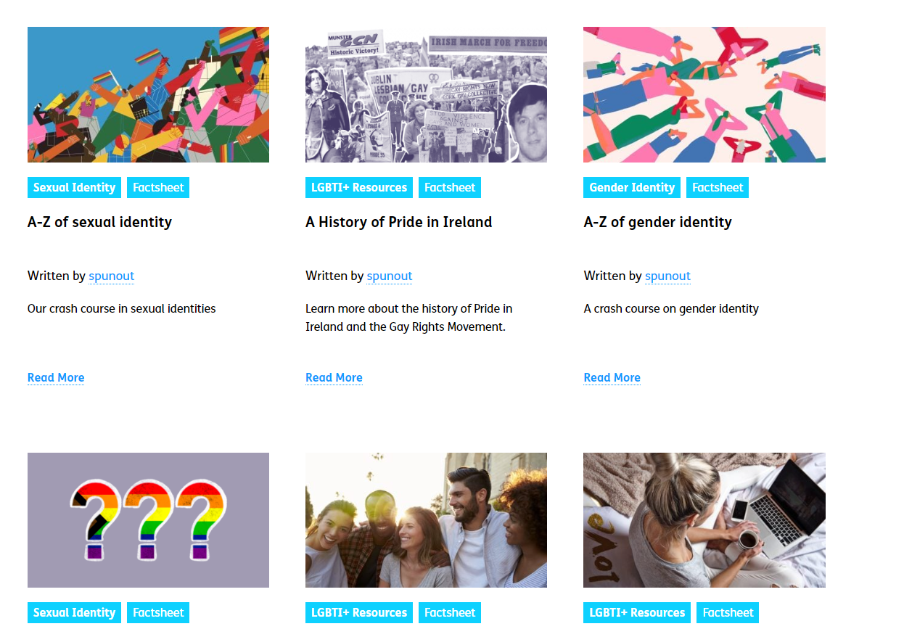The image size is (904, 629).
Task: Select LGBTI+ Resources tag under Pride history article
Action: click(359, 187)
